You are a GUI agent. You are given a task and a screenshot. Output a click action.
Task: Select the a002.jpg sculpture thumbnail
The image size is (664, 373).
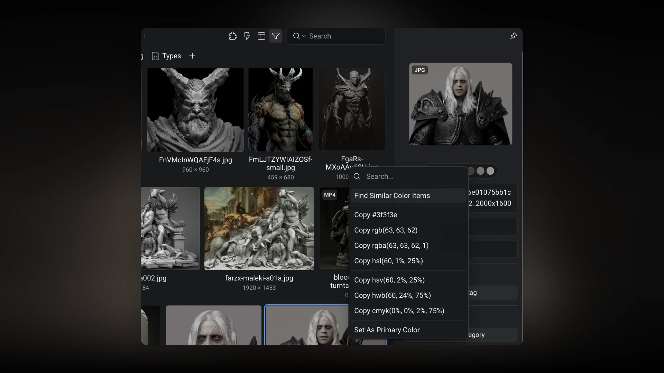coord(170,228)
